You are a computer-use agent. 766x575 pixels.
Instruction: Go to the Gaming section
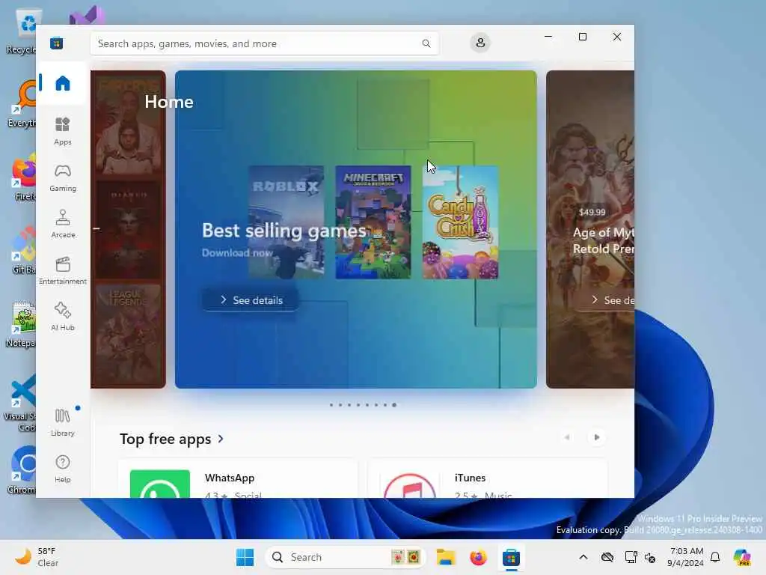(x=63, y=177)
